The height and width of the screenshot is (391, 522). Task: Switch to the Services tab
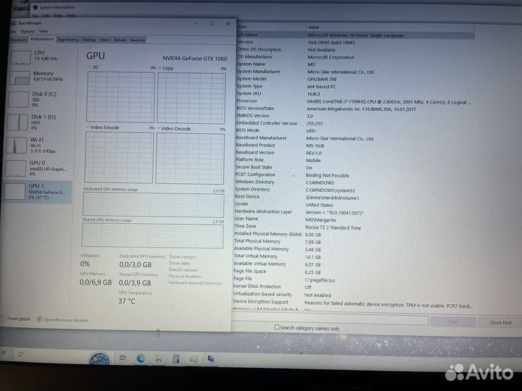coord(137,41)
